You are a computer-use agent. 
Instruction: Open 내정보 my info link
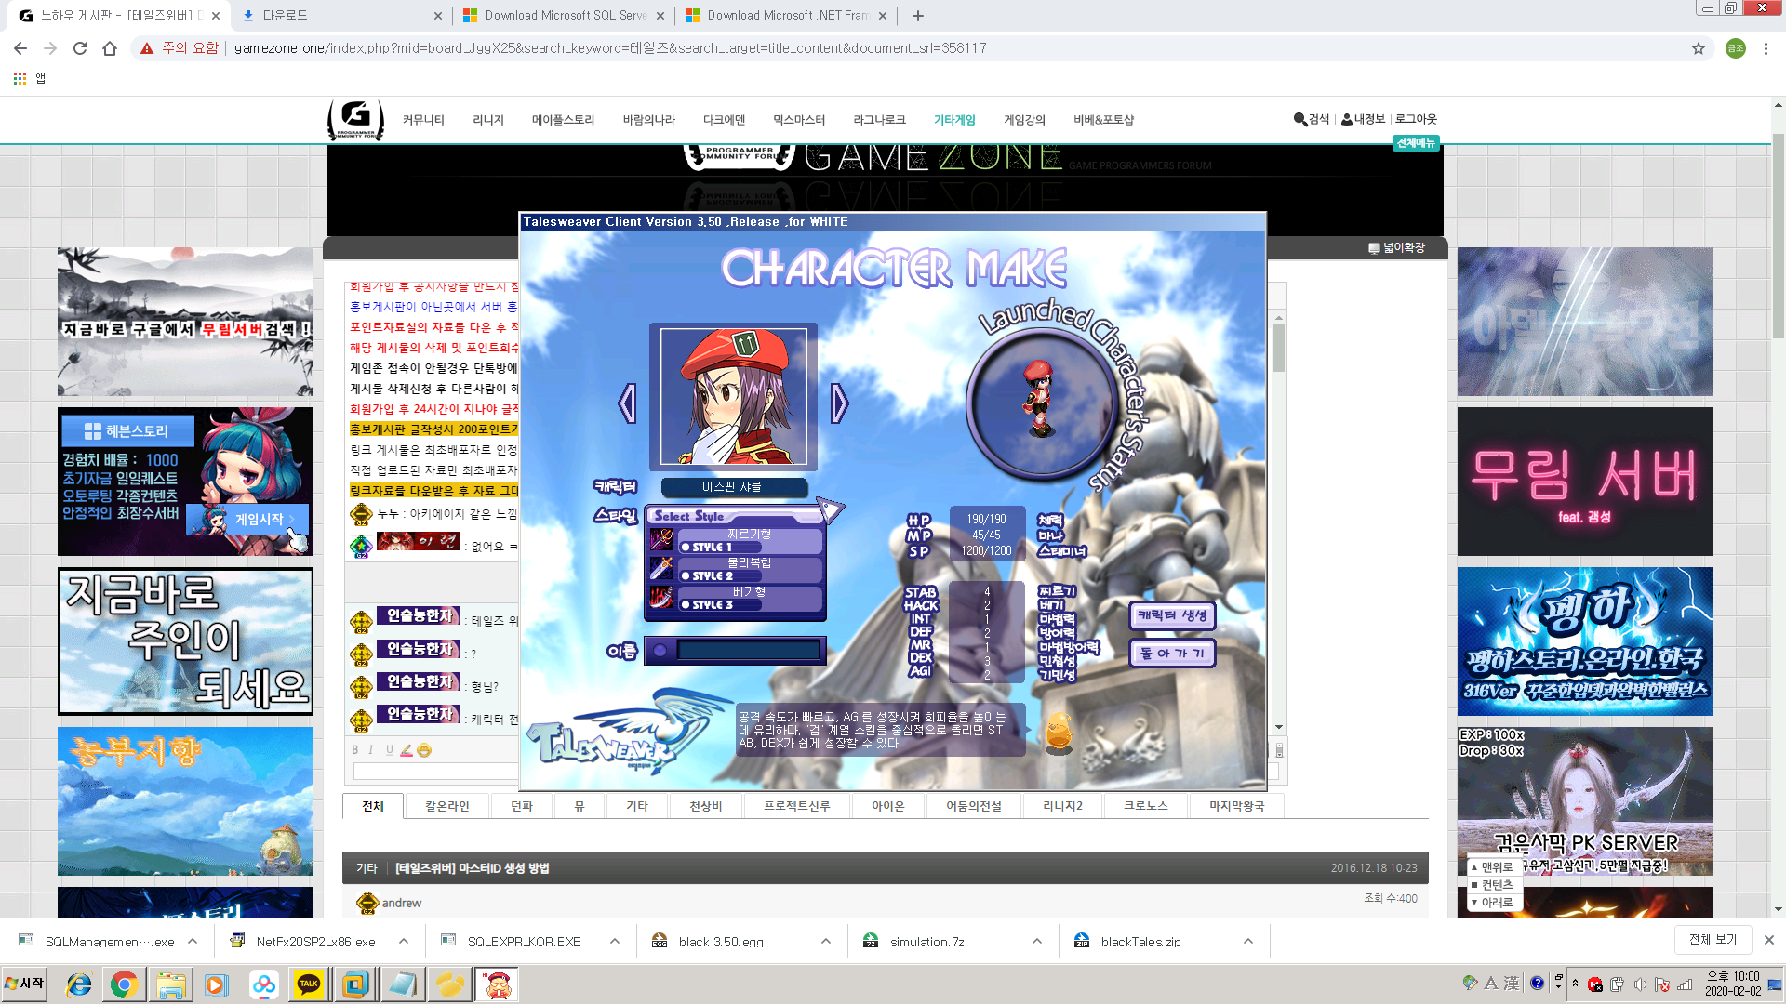point(1364,119)
